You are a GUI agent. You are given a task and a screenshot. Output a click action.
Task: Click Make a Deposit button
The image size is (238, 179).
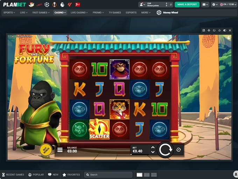[187, 5]
